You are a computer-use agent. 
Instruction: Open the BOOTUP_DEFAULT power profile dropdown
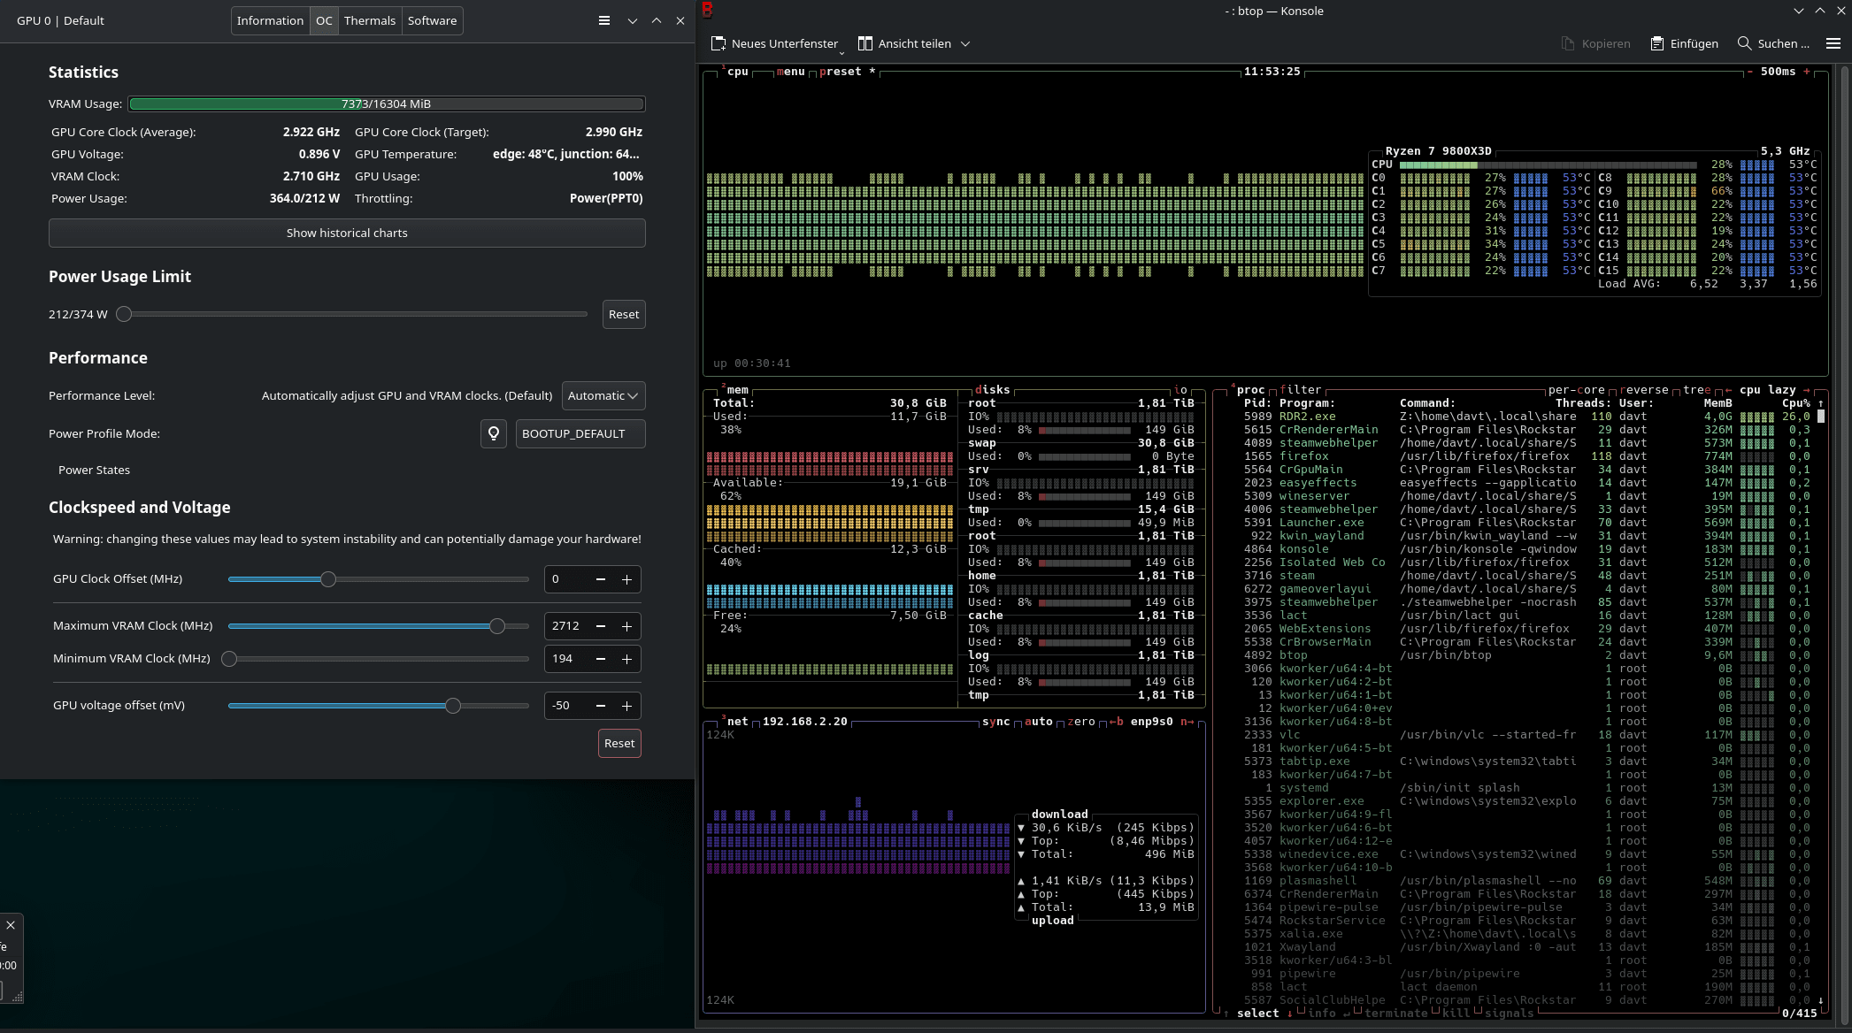(580, 433)
